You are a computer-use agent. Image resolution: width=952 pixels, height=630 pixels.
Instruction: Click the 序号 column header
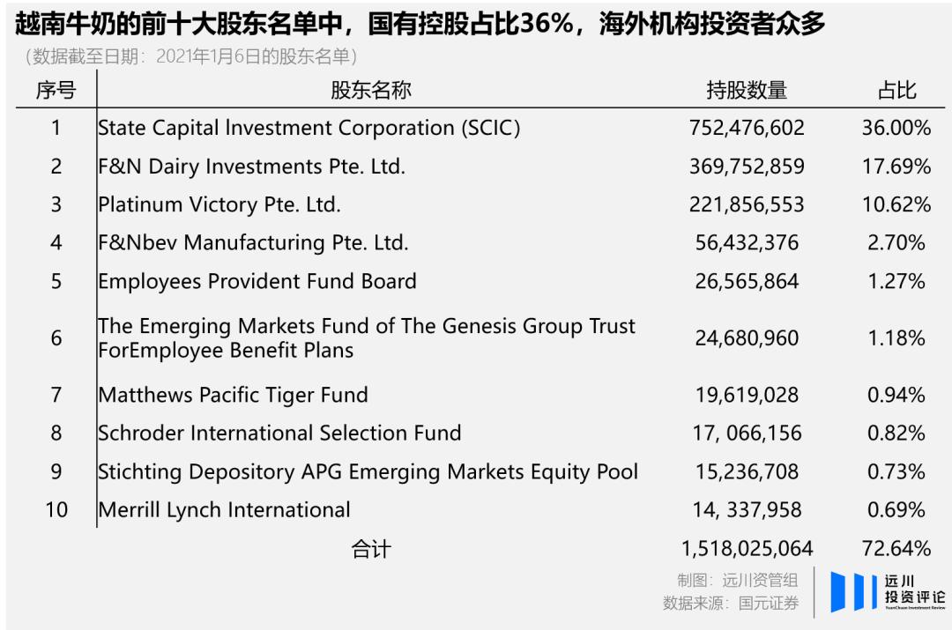click(56, 90)
